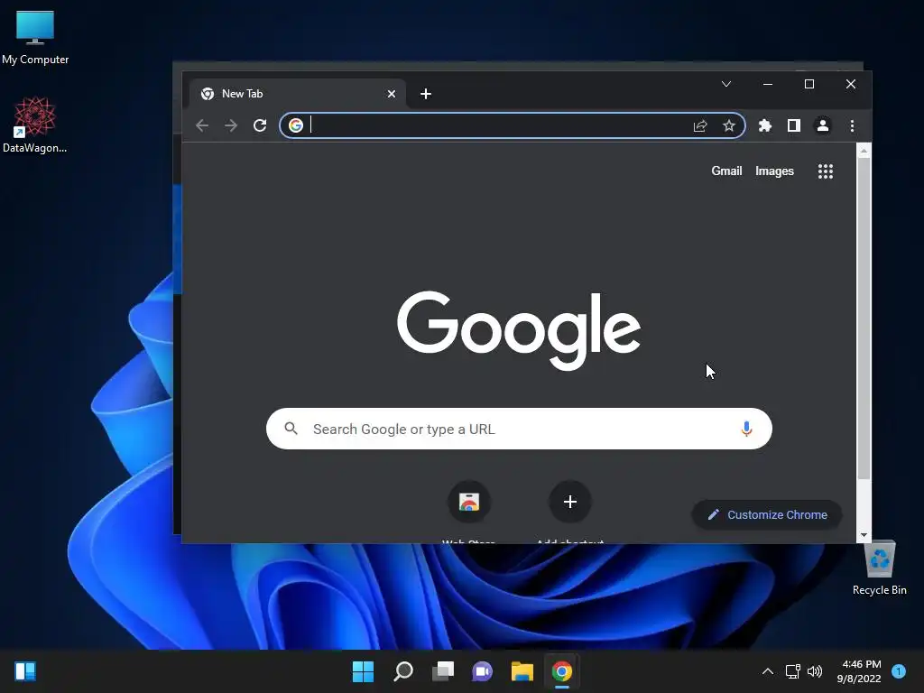Open the Gmail link
This screenshot has width=924, height=693.
726,171
